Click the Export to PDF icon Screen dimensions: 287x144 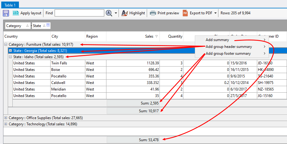pyautogui.click(x=185, y=13)
